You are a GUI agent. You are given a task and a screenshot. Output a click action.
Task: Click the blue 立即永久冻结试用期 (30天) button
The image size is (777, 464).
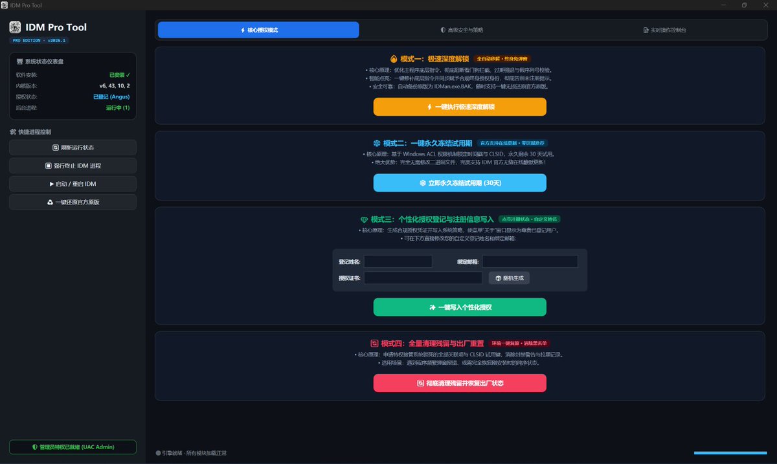pos(460,183)
